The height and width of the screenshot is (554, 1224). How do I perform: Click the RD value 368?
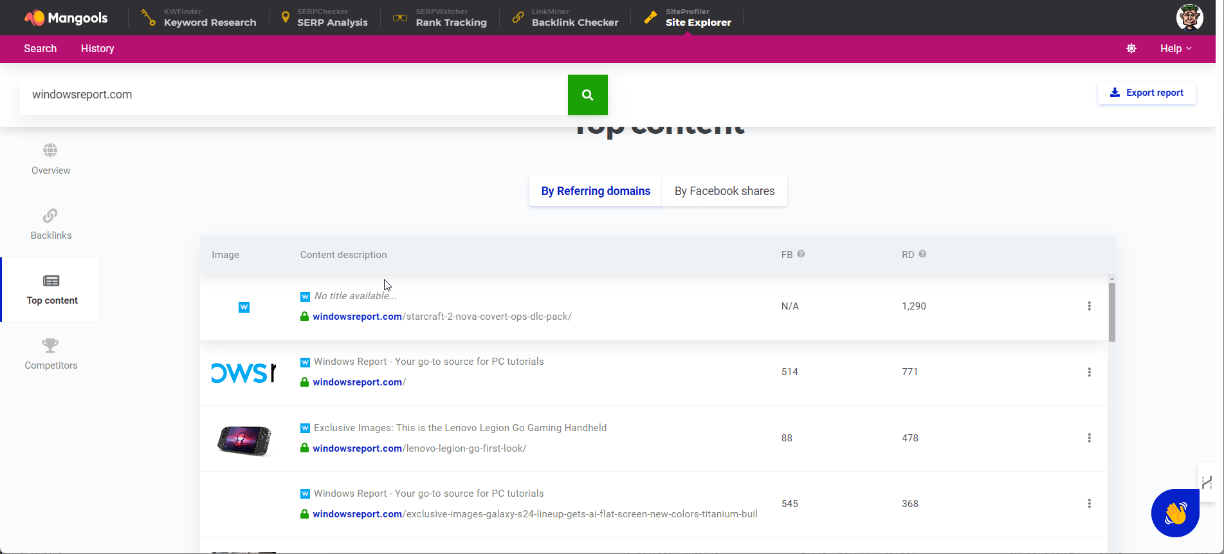point(910,504)
